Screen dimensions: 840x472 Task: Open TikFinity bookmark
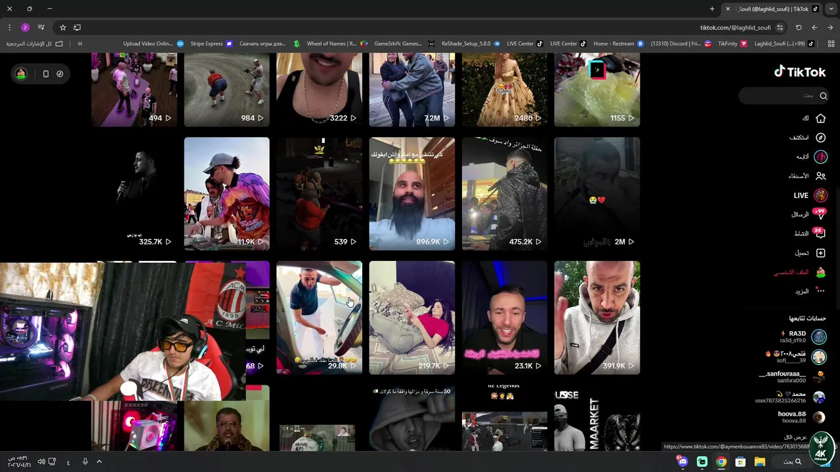[732, 44]
